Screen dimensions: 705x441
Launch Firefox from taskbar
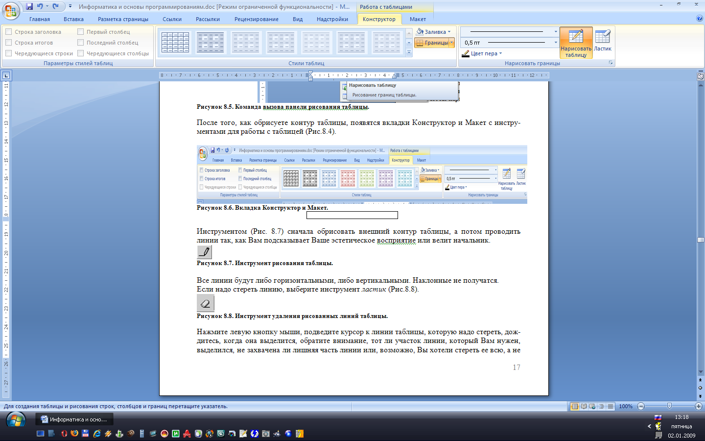coord(74,434)
